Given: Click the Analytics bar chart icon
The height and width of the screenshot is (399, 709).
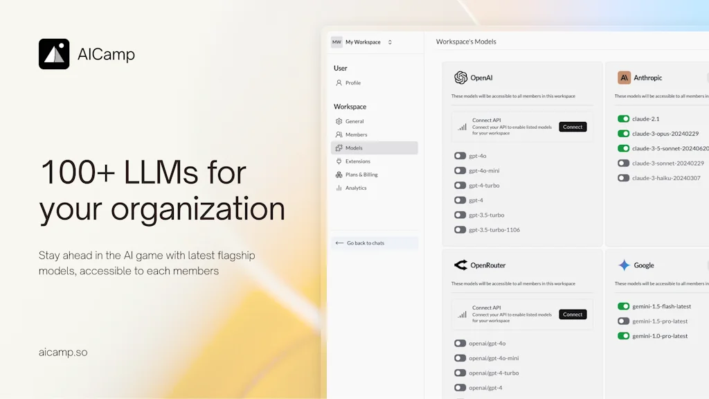Looking at the screenshot, I should tap(339, 188).
